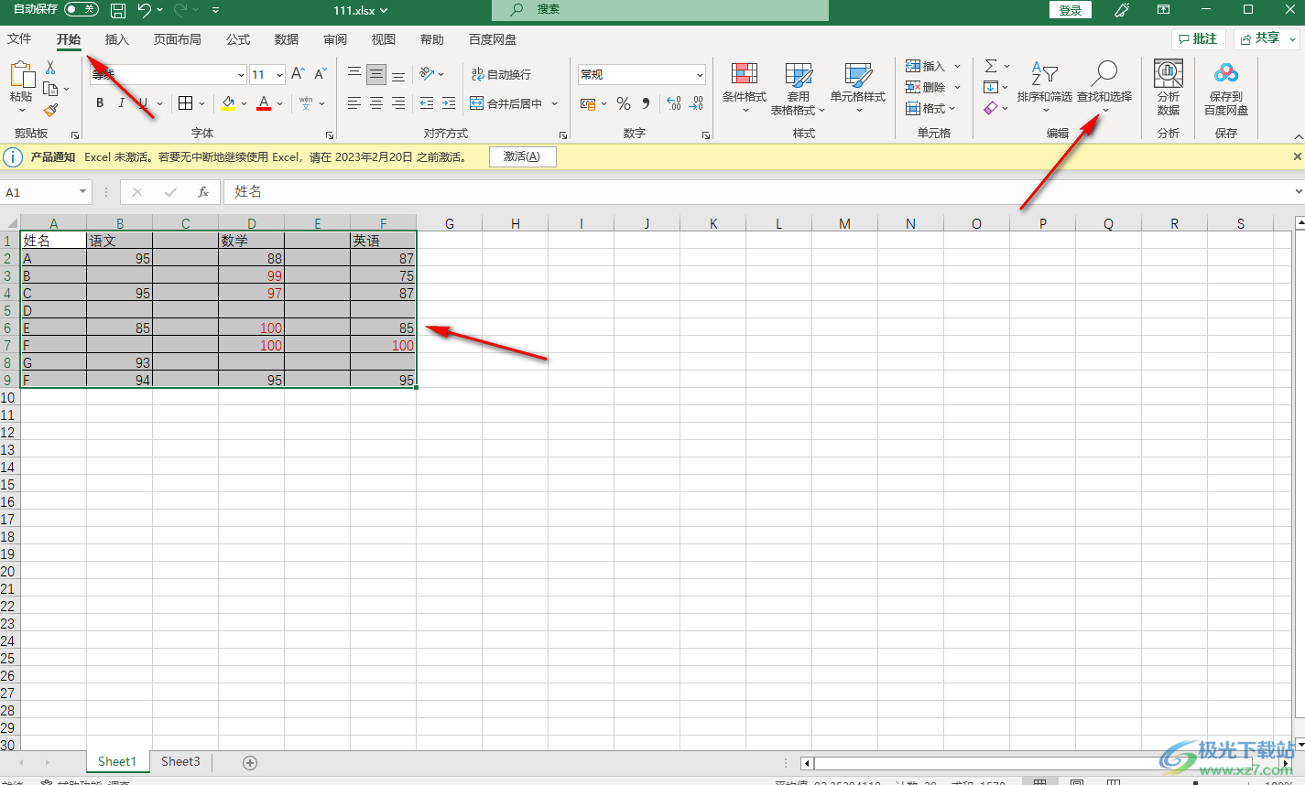Viewport: 1305px width, 785px height.
Task: Open 单元格样式 cell styles
Action: [x=858, y=88]
